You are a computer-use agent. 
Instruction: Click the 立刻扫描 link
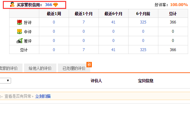tap(43, 96)
